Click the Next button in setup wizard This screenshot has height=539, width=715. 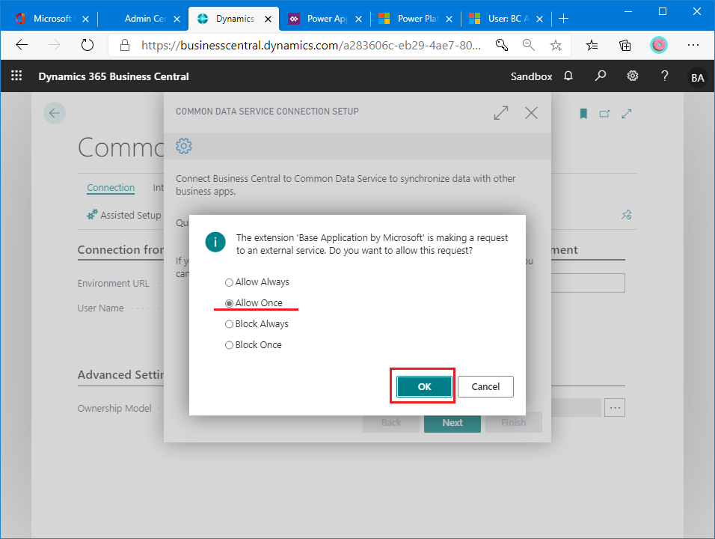(452, 423)
